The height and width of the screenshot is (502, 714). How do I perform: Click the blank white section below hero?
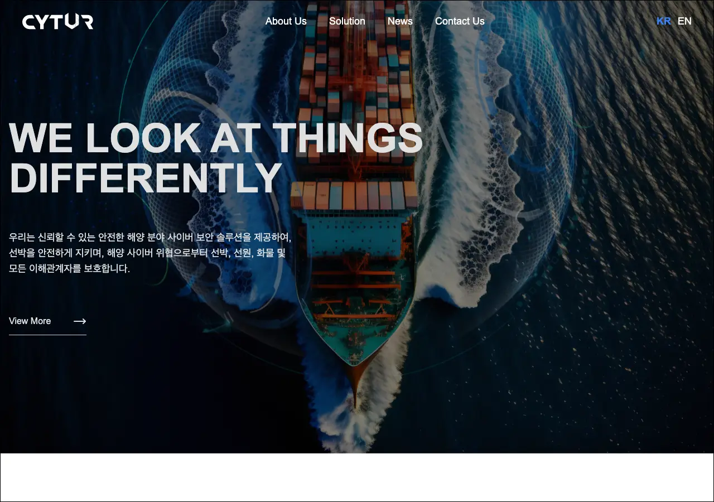357,477
